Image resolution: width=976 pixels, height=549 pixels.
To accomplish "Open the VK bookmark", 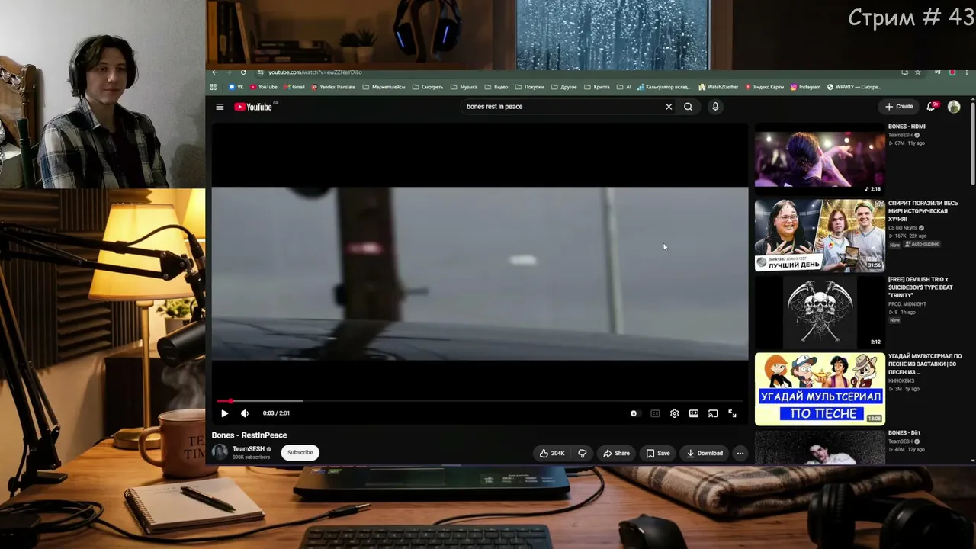I will pyautogui.click(x=236, y=87).
